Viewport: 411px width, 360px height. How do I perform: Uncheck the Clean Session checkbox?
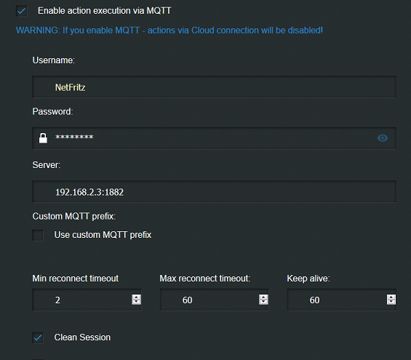(x=38, y=337)
